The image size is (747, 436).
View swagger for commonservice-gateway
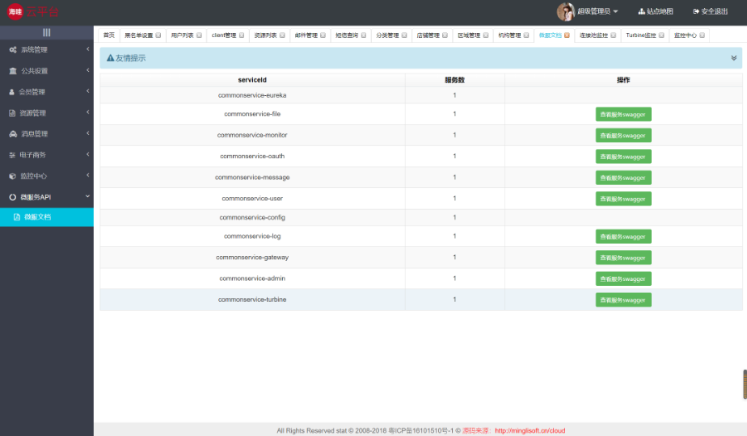[623, 258]
